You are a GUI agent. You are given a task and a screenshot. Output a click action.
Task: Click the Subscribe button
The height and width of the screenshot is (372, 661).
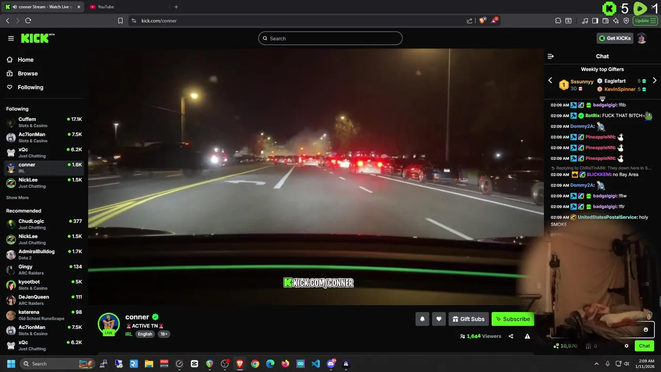click(513, 319)
